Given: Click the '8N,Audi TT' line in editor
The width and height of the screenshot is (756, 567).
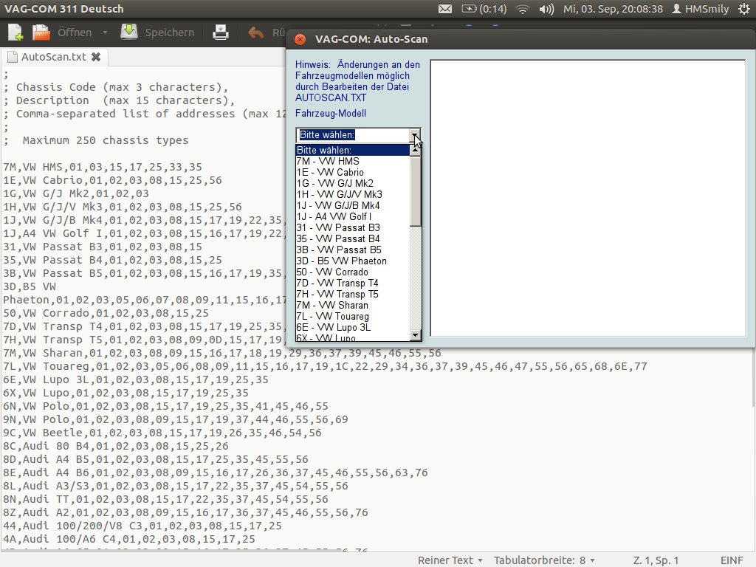Looking at the screenshot, I should point(165,500).
